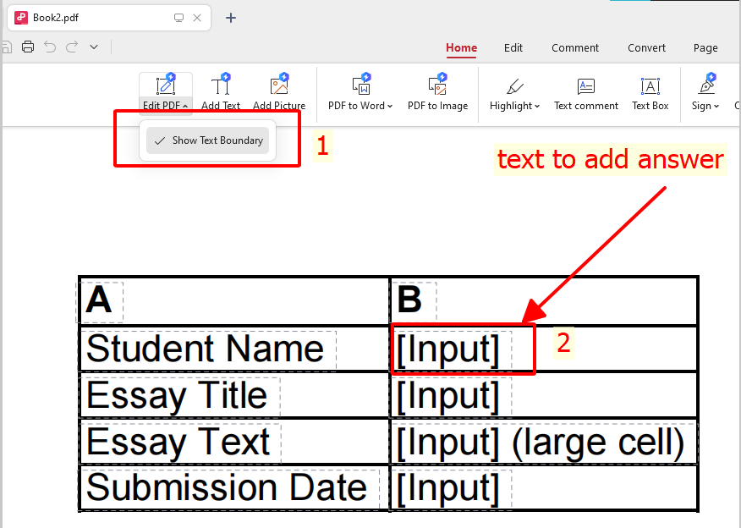Expand the Sign tool dropdown
Screen dimensions: 741x528
[716, 107]
